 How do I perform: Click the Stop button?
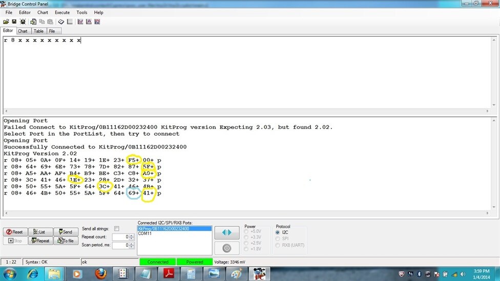coord(15,241)
